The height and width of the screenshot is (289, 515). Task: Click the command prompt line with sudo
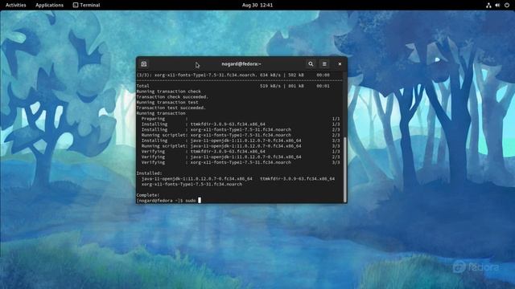[x=169, y=200]
